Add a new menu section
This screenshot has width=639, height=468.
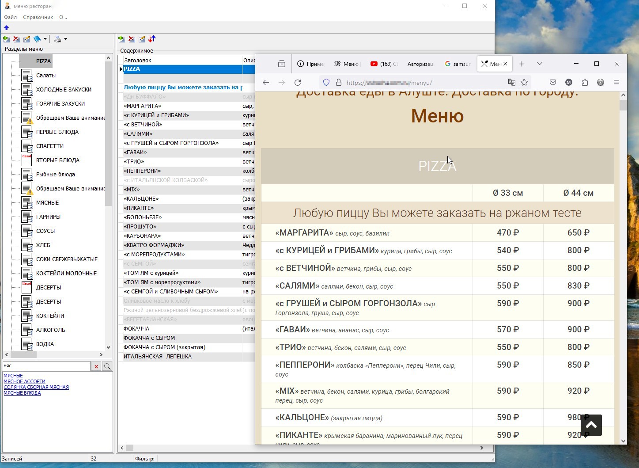(x=6, y=39)
